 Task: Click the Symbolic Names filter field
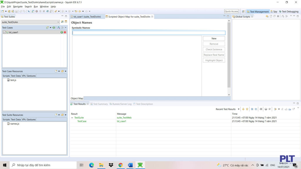point(148,33)
